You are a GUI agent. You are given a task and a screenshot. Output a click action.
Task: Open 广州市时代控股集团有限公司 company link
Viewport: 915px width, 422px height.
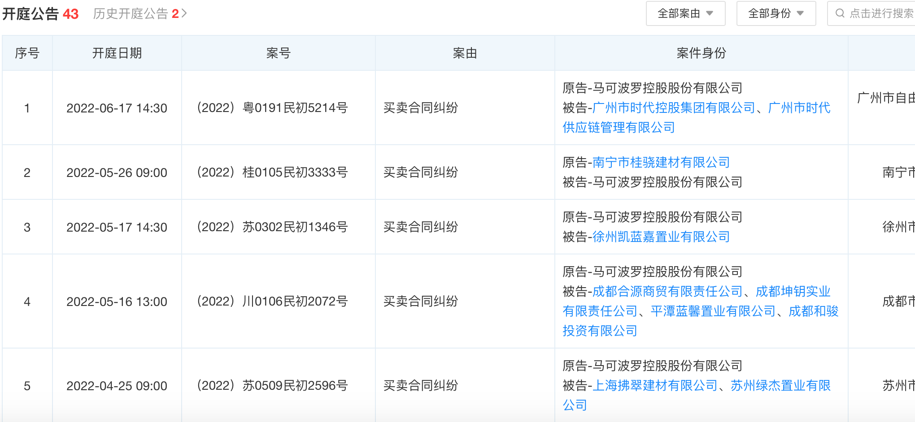[x=674, y=108]
